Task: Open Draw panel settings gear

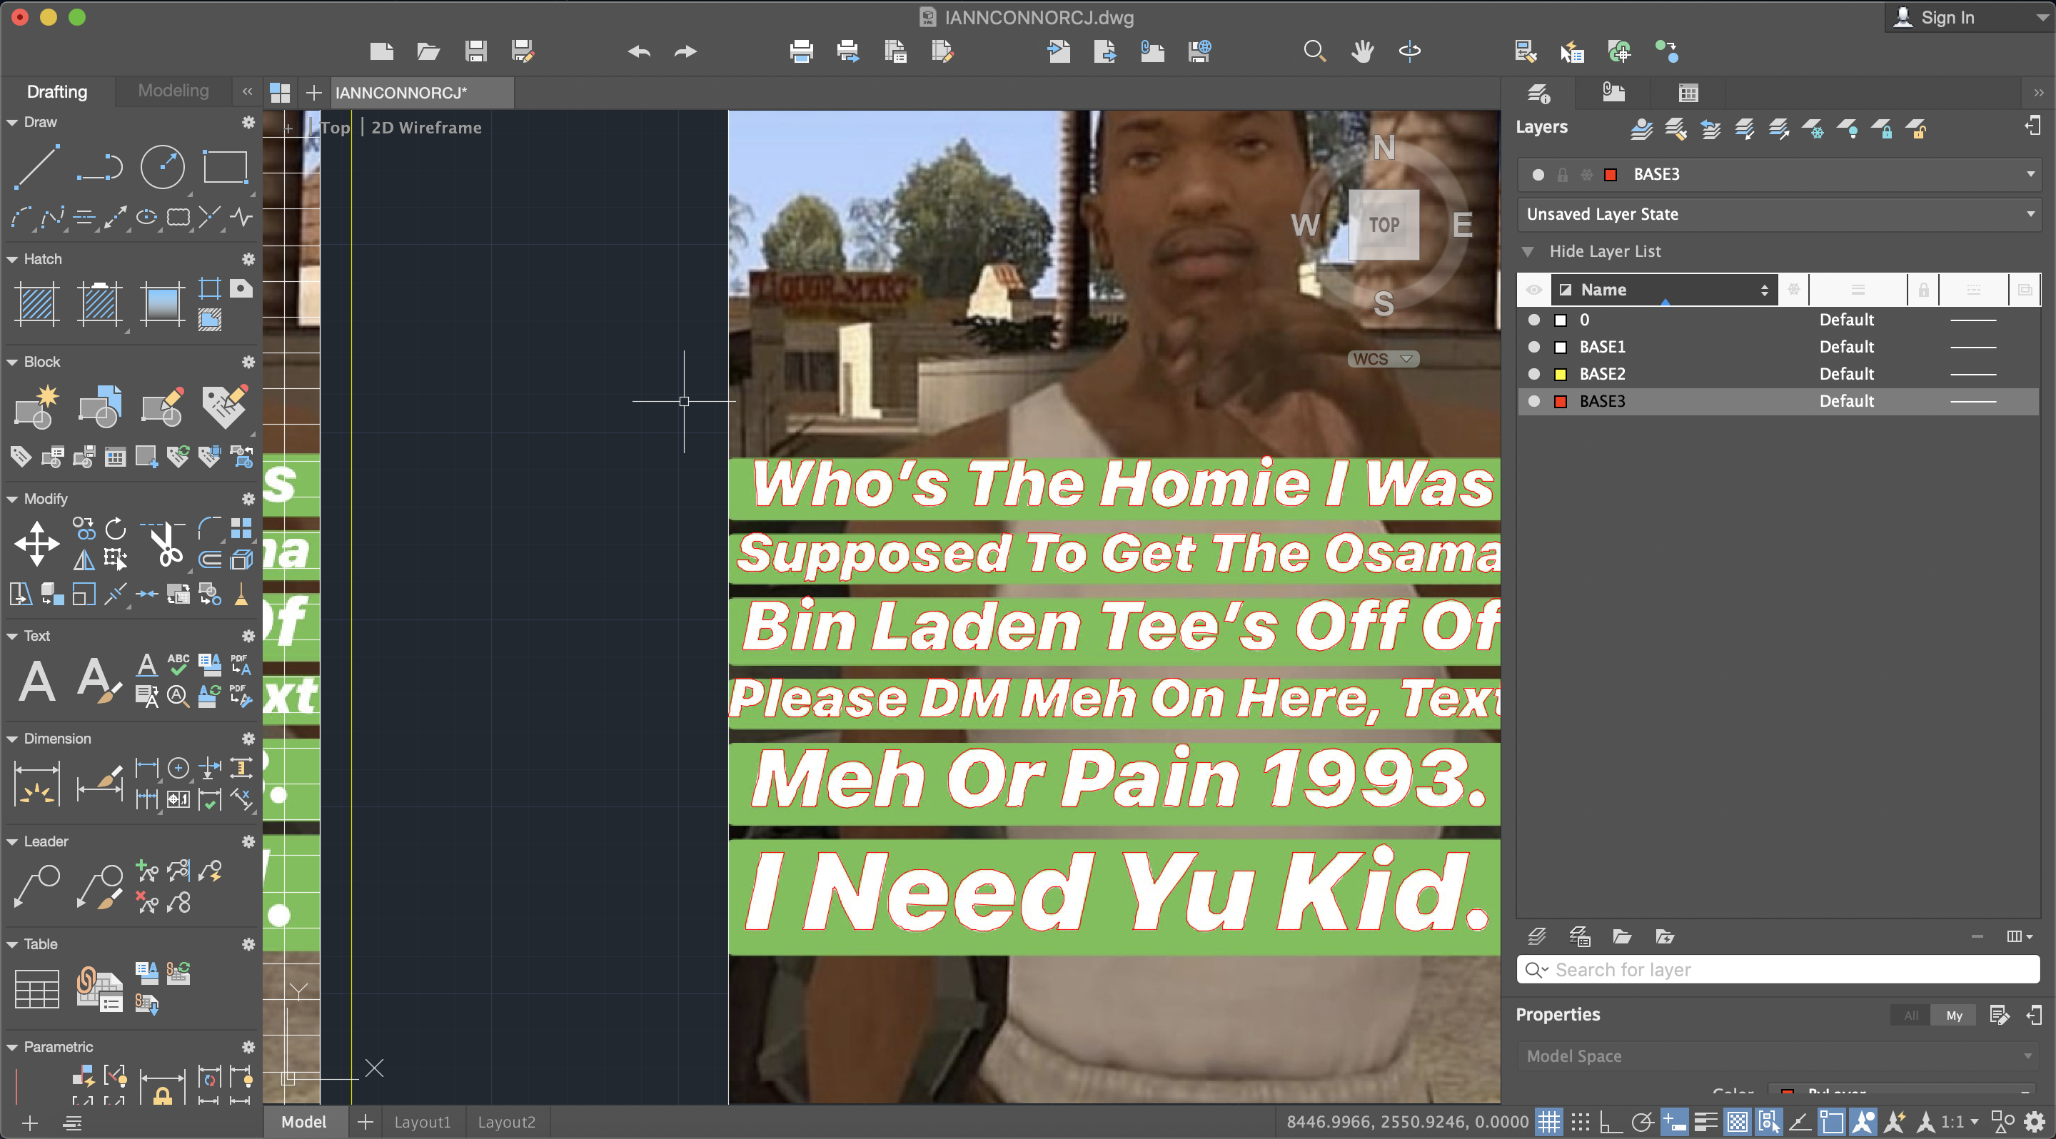Action: (x=248, y=122)
